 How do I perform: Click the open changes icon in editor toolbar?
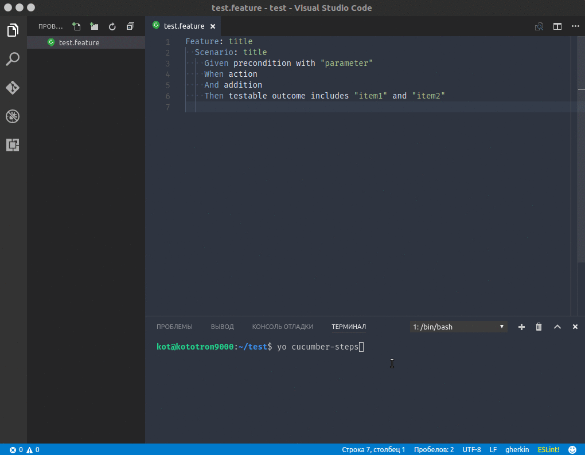click(539, 26)
